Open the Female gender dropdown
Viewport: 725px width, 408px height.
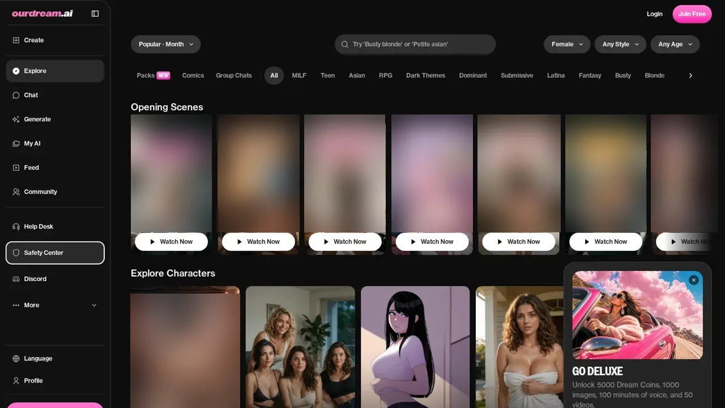pos(567,44)
